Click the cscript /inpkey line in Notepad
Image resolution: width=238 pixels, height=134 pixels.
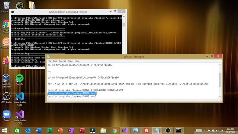tap(85, 90)
